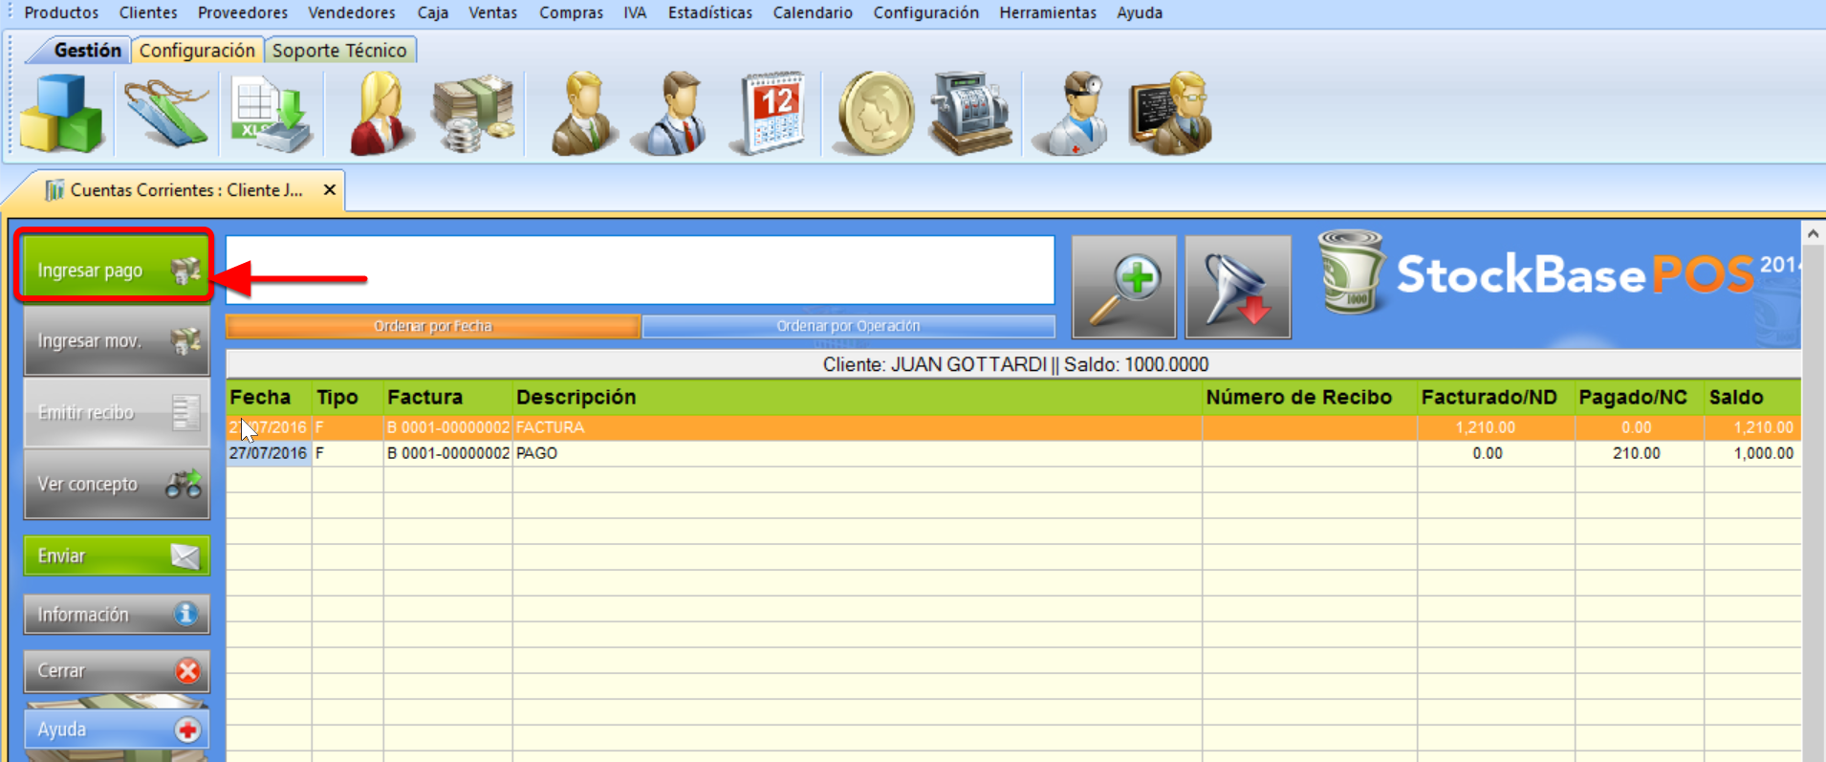Click the Enviar button with envelope
This screenshot has width=1826, height=762.
[x=117, y=555]
